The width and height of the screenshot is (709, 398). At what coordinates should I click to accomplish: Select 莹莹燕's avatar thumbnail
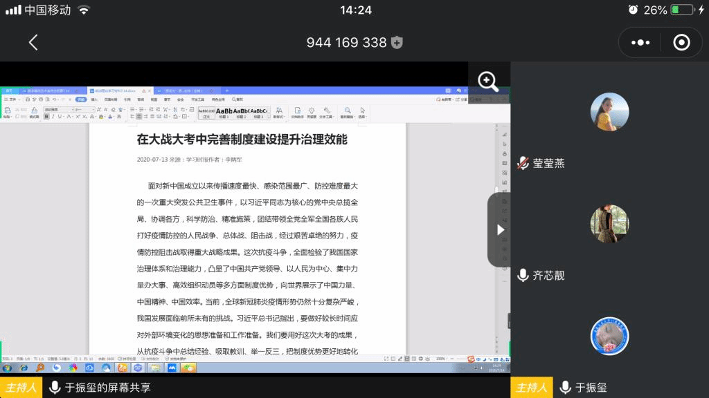tap(609, 111)
